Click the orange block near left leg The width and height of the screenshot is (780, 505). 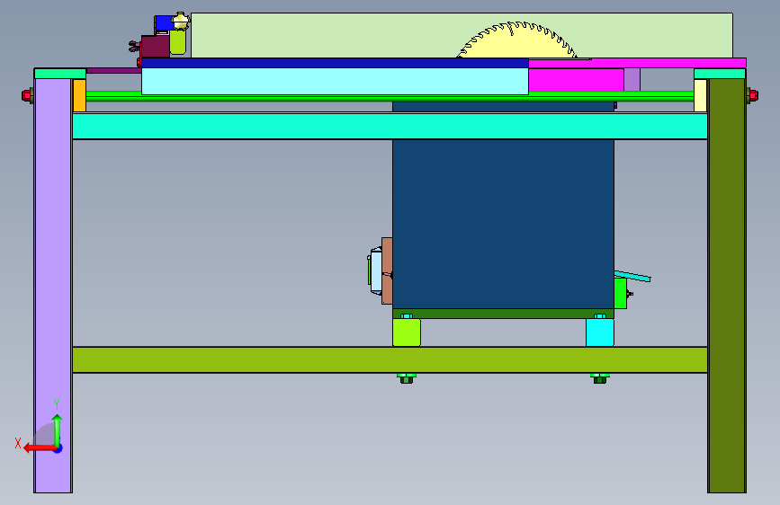[79, 95]
